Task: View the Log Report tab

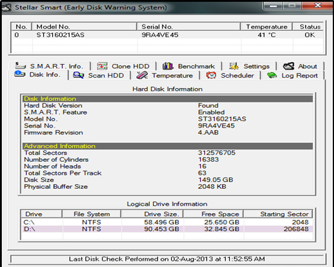Action: pos(293,75)
